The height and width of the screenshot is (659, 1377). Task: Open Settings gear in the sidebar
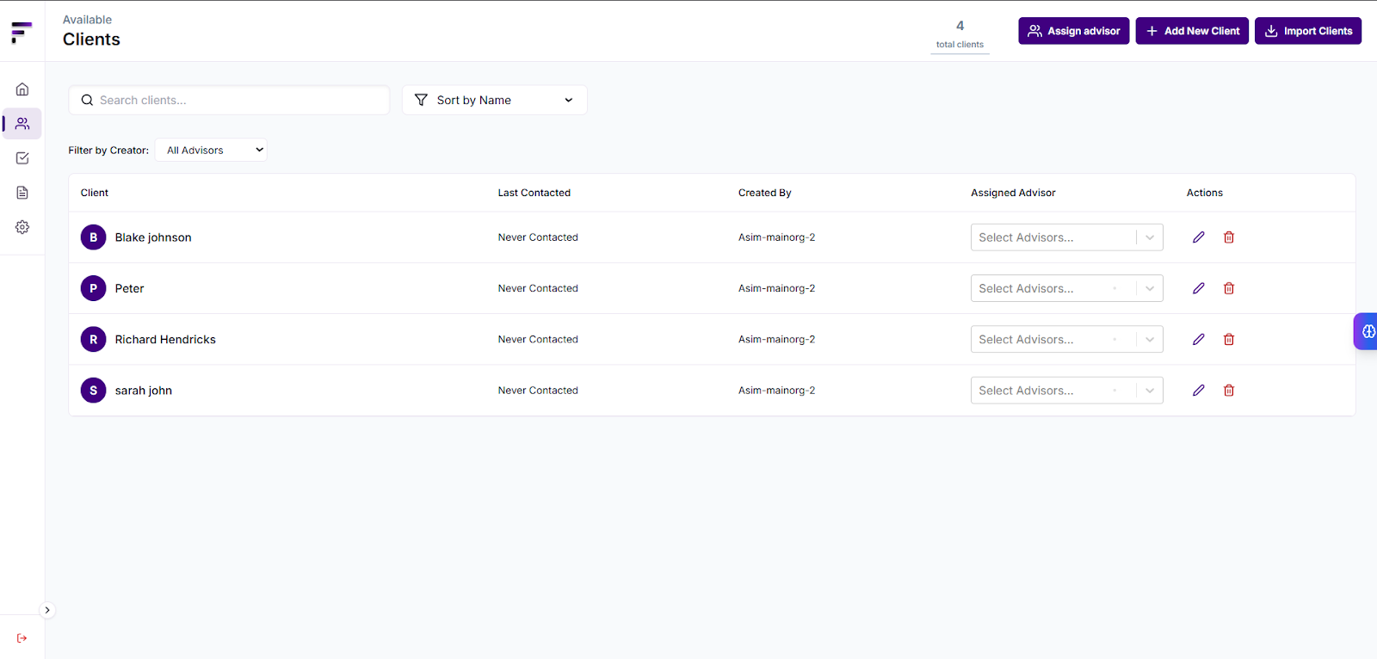click(x=22, y=227)
